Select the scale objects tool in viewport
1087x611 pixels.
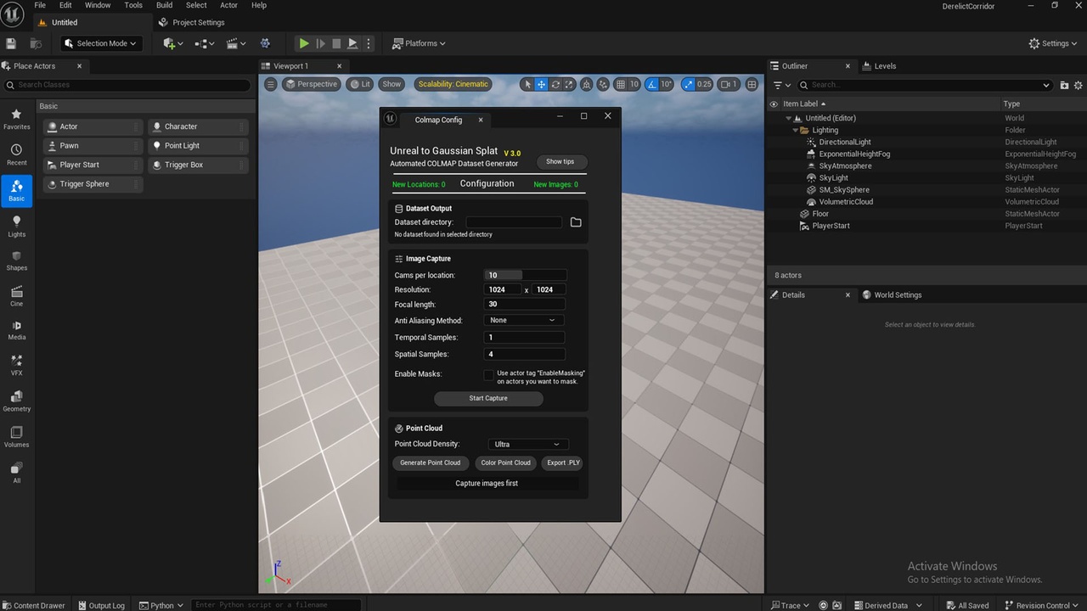tap(569, 84)
